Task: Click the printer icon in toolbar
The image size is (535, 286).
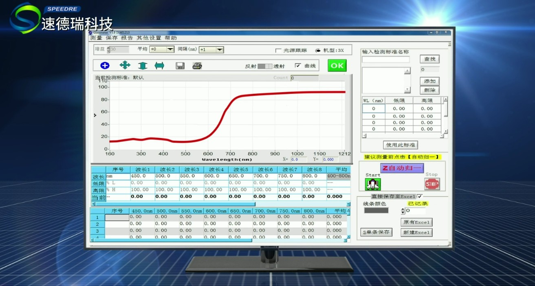Action: [x=197, y=66]
